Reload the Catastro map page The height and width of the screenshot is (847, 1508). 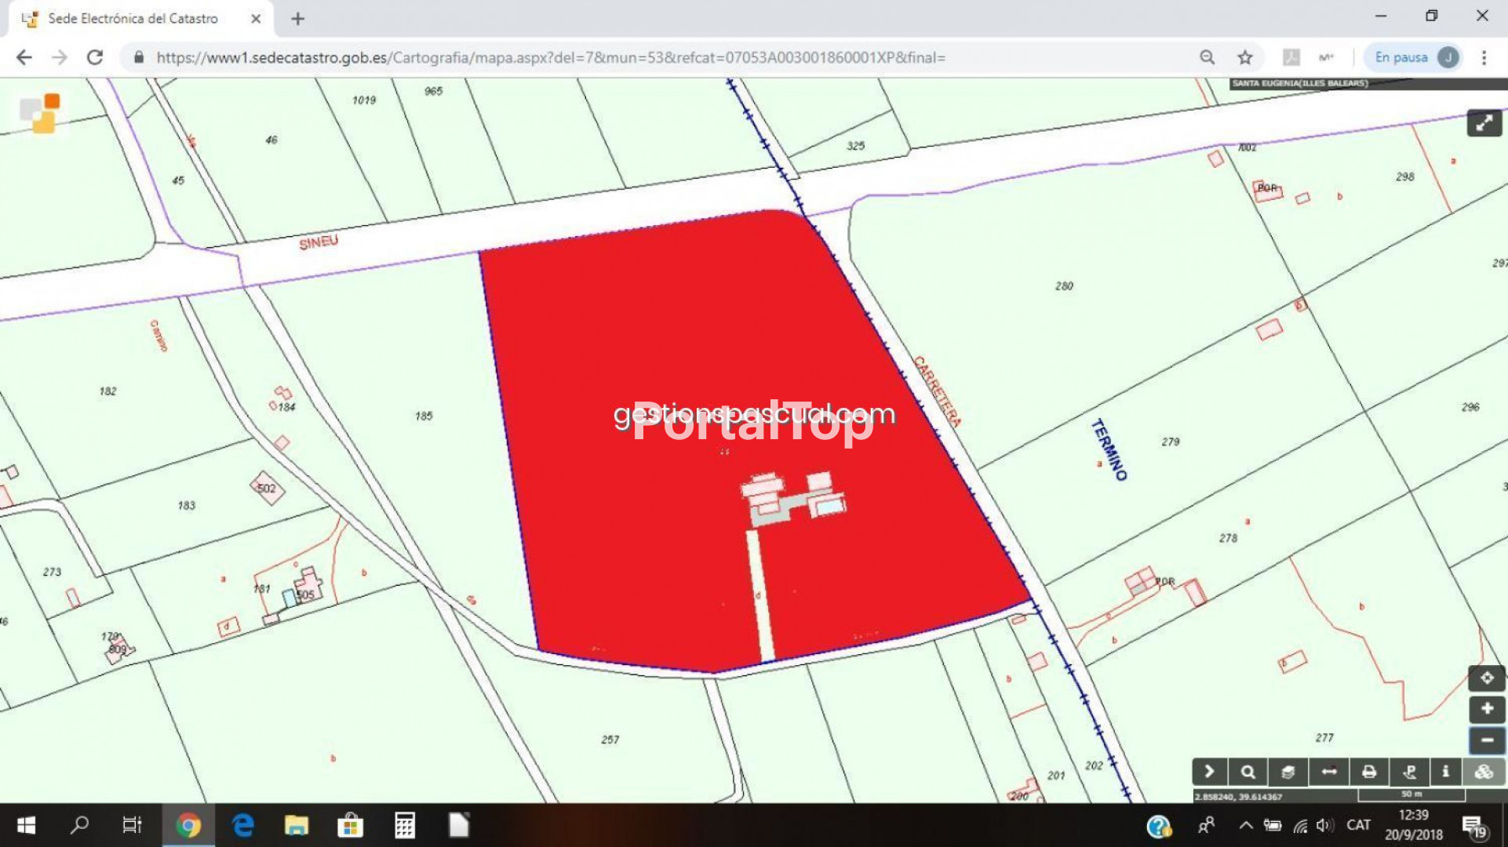tap(95, 57)
